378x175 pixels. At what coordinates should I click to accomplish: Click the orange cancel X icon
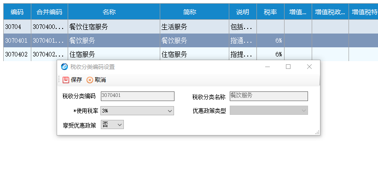[x=90, y=80]
